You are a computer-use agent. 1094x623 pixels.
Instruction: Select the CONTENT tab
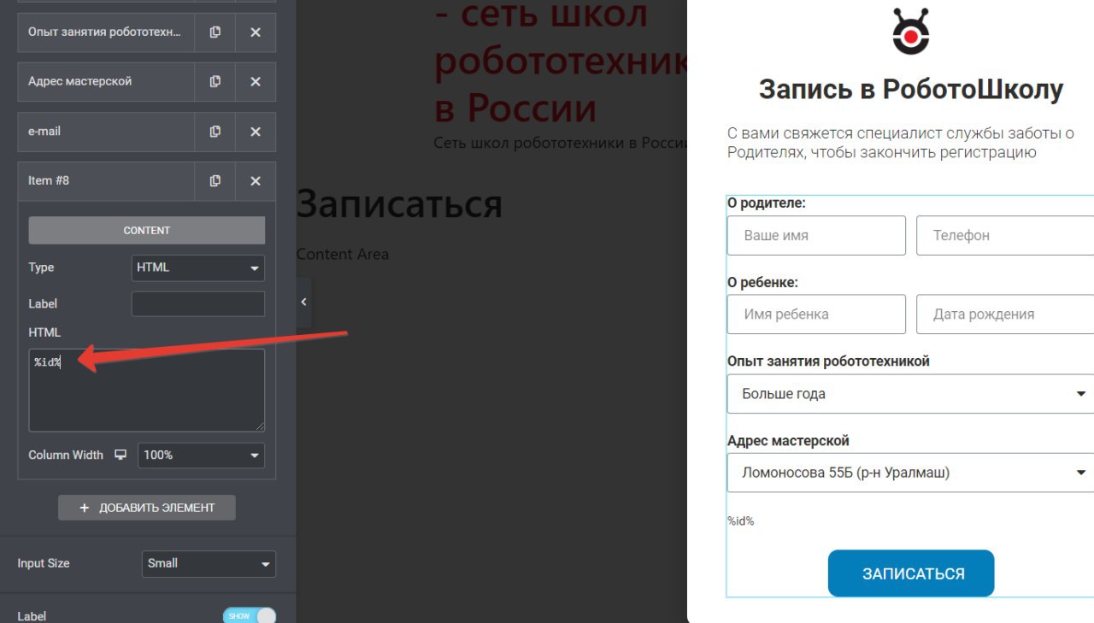pos(147,231)
